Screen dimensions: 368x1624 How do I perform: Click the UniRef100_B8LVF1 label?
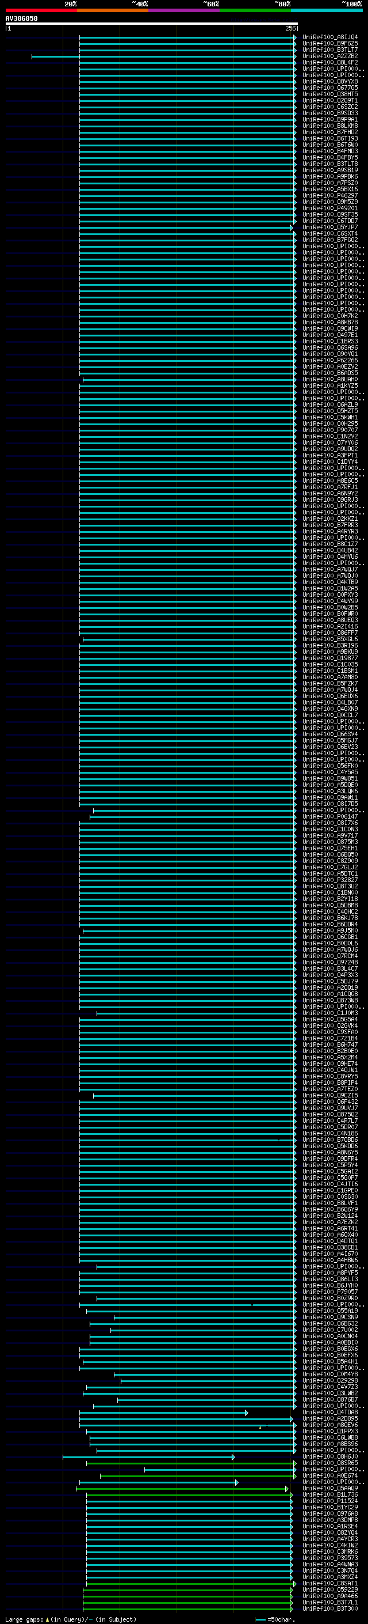(x=329, y=1203)
